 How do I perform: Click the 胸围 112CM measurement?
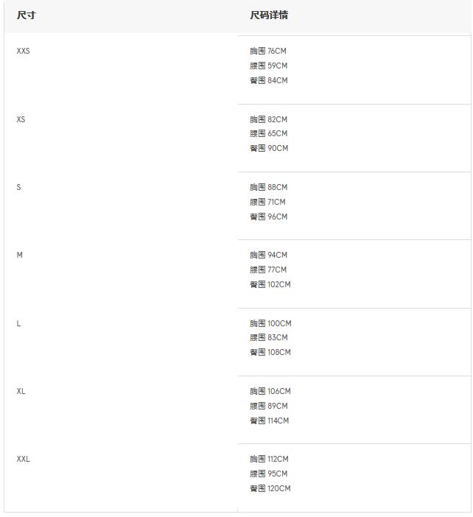[x=270, y=459]
